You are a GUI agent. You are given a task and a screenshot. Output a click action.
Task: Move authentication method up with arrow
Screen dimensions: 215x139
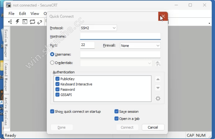tap(158, 79)
